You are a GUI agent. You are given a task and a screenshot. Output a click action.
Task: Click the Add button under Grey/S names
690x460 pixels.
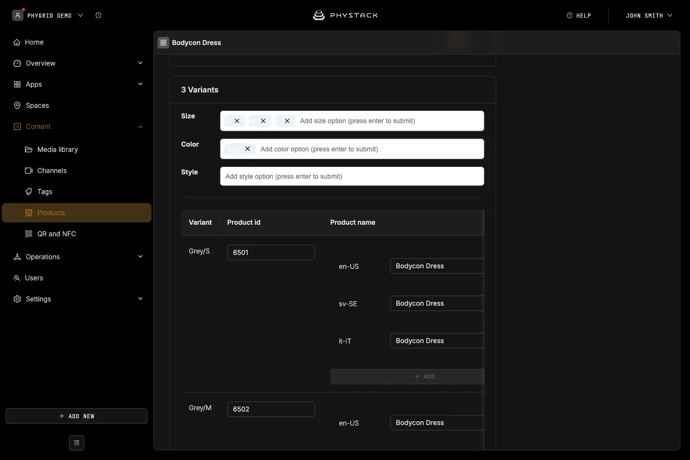407,377
